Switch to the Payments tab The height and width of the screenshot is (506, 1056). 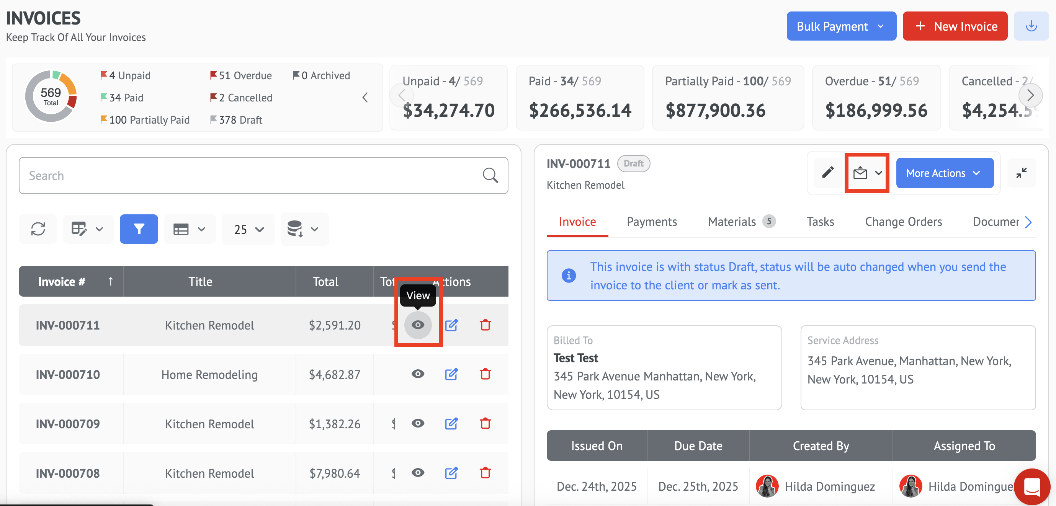651,222
